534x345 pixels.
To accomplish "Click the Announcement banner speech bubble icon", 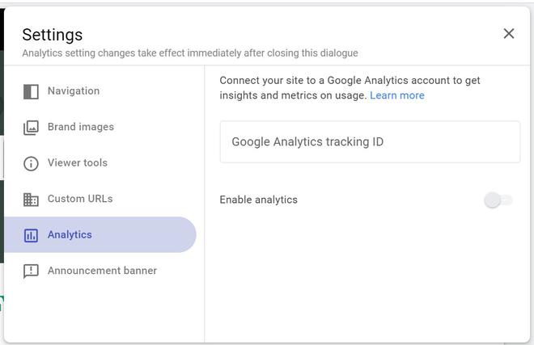I will [x=31, y=271].
